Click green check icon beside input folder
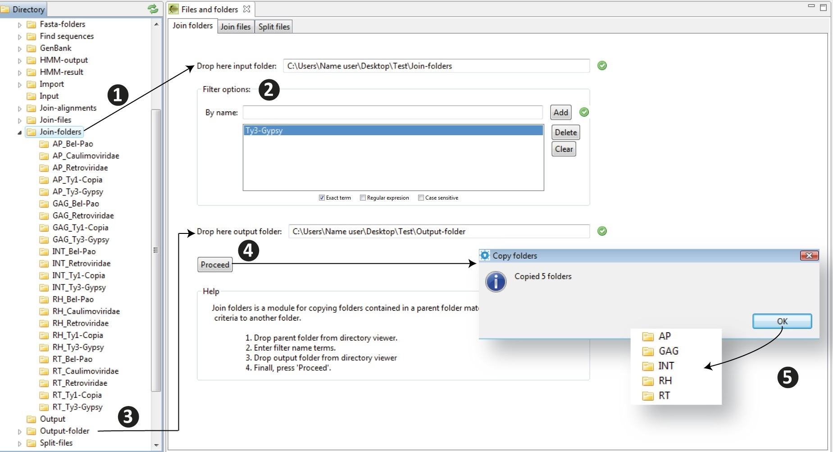This screenshot has height=452, width=833. pyautogui.click(x=602, y=66)
